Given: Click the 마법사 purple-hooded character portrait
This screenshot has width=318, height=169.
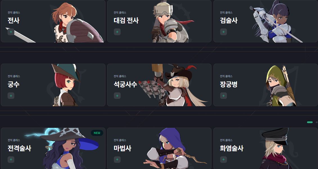Looking at the screenshot, I should (x=170, y=149).
